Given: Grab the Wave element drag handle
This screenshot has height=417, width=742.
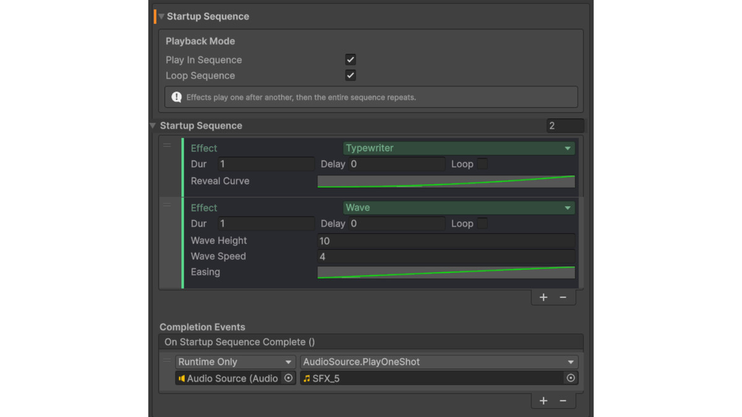Looking at the screenshot, I should pos(167,205).
